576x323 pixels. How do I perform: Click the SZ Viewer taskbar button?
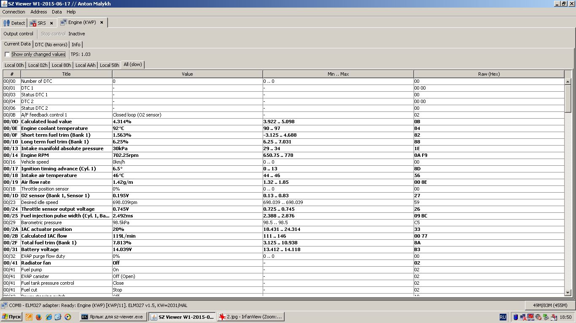[183, 317]
